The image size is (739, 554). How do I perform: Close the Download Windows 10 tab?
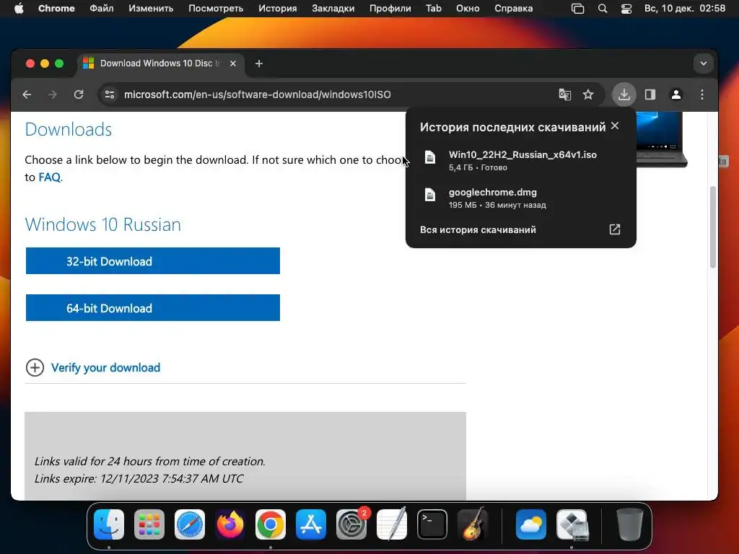pos(233,63)
